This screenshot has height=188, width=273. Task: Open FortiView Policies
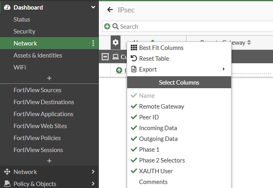[37, 138]
